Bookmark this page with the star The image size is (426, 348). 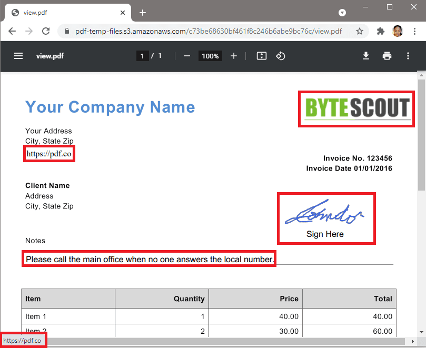tap(360, 31)
